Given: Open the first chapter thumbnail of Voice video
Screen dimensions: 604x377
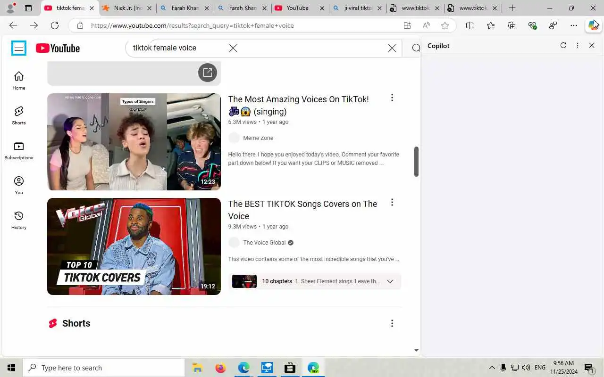Looking at the screenshot, I should click(x=244, y=281).
